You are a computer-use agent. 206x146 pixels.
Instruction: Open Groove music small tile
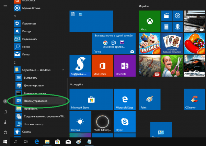click(x=178, y=16)
